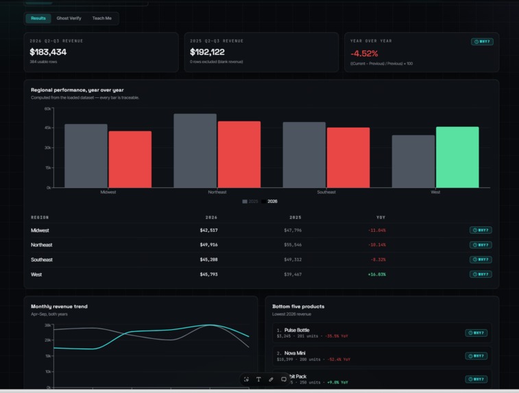Screen dimensions: 519x393
Task: Click the Nova Mini product name
Action: click(x=295, y=353)
